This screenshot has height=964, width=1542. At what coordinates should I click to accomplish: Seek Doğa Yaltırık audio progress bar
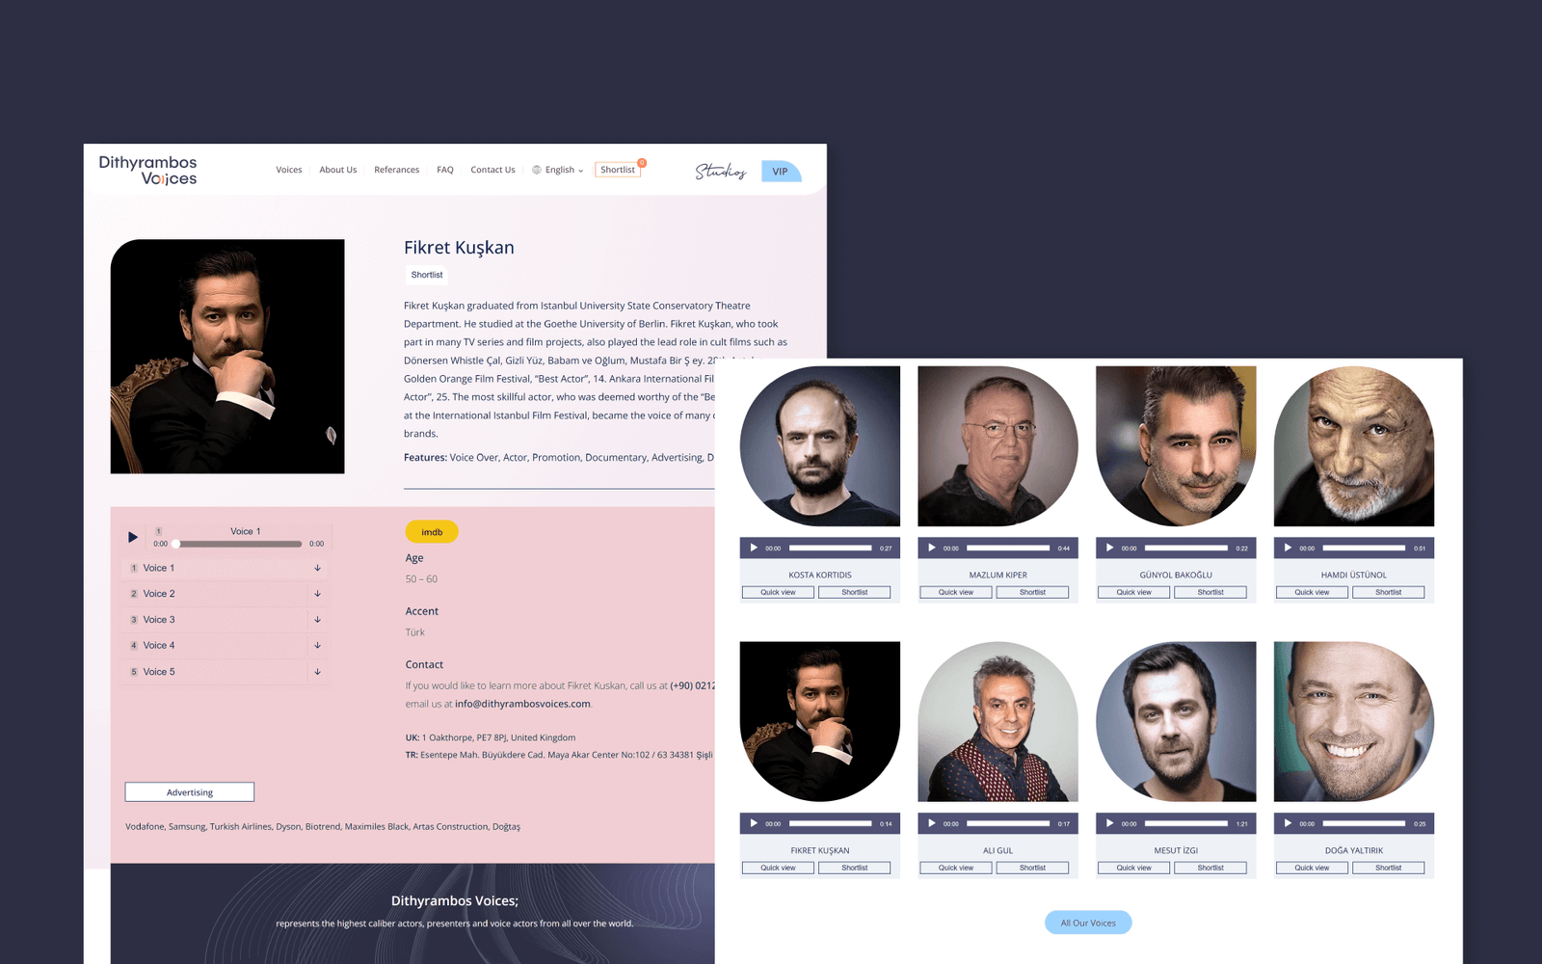point(1364,823)
